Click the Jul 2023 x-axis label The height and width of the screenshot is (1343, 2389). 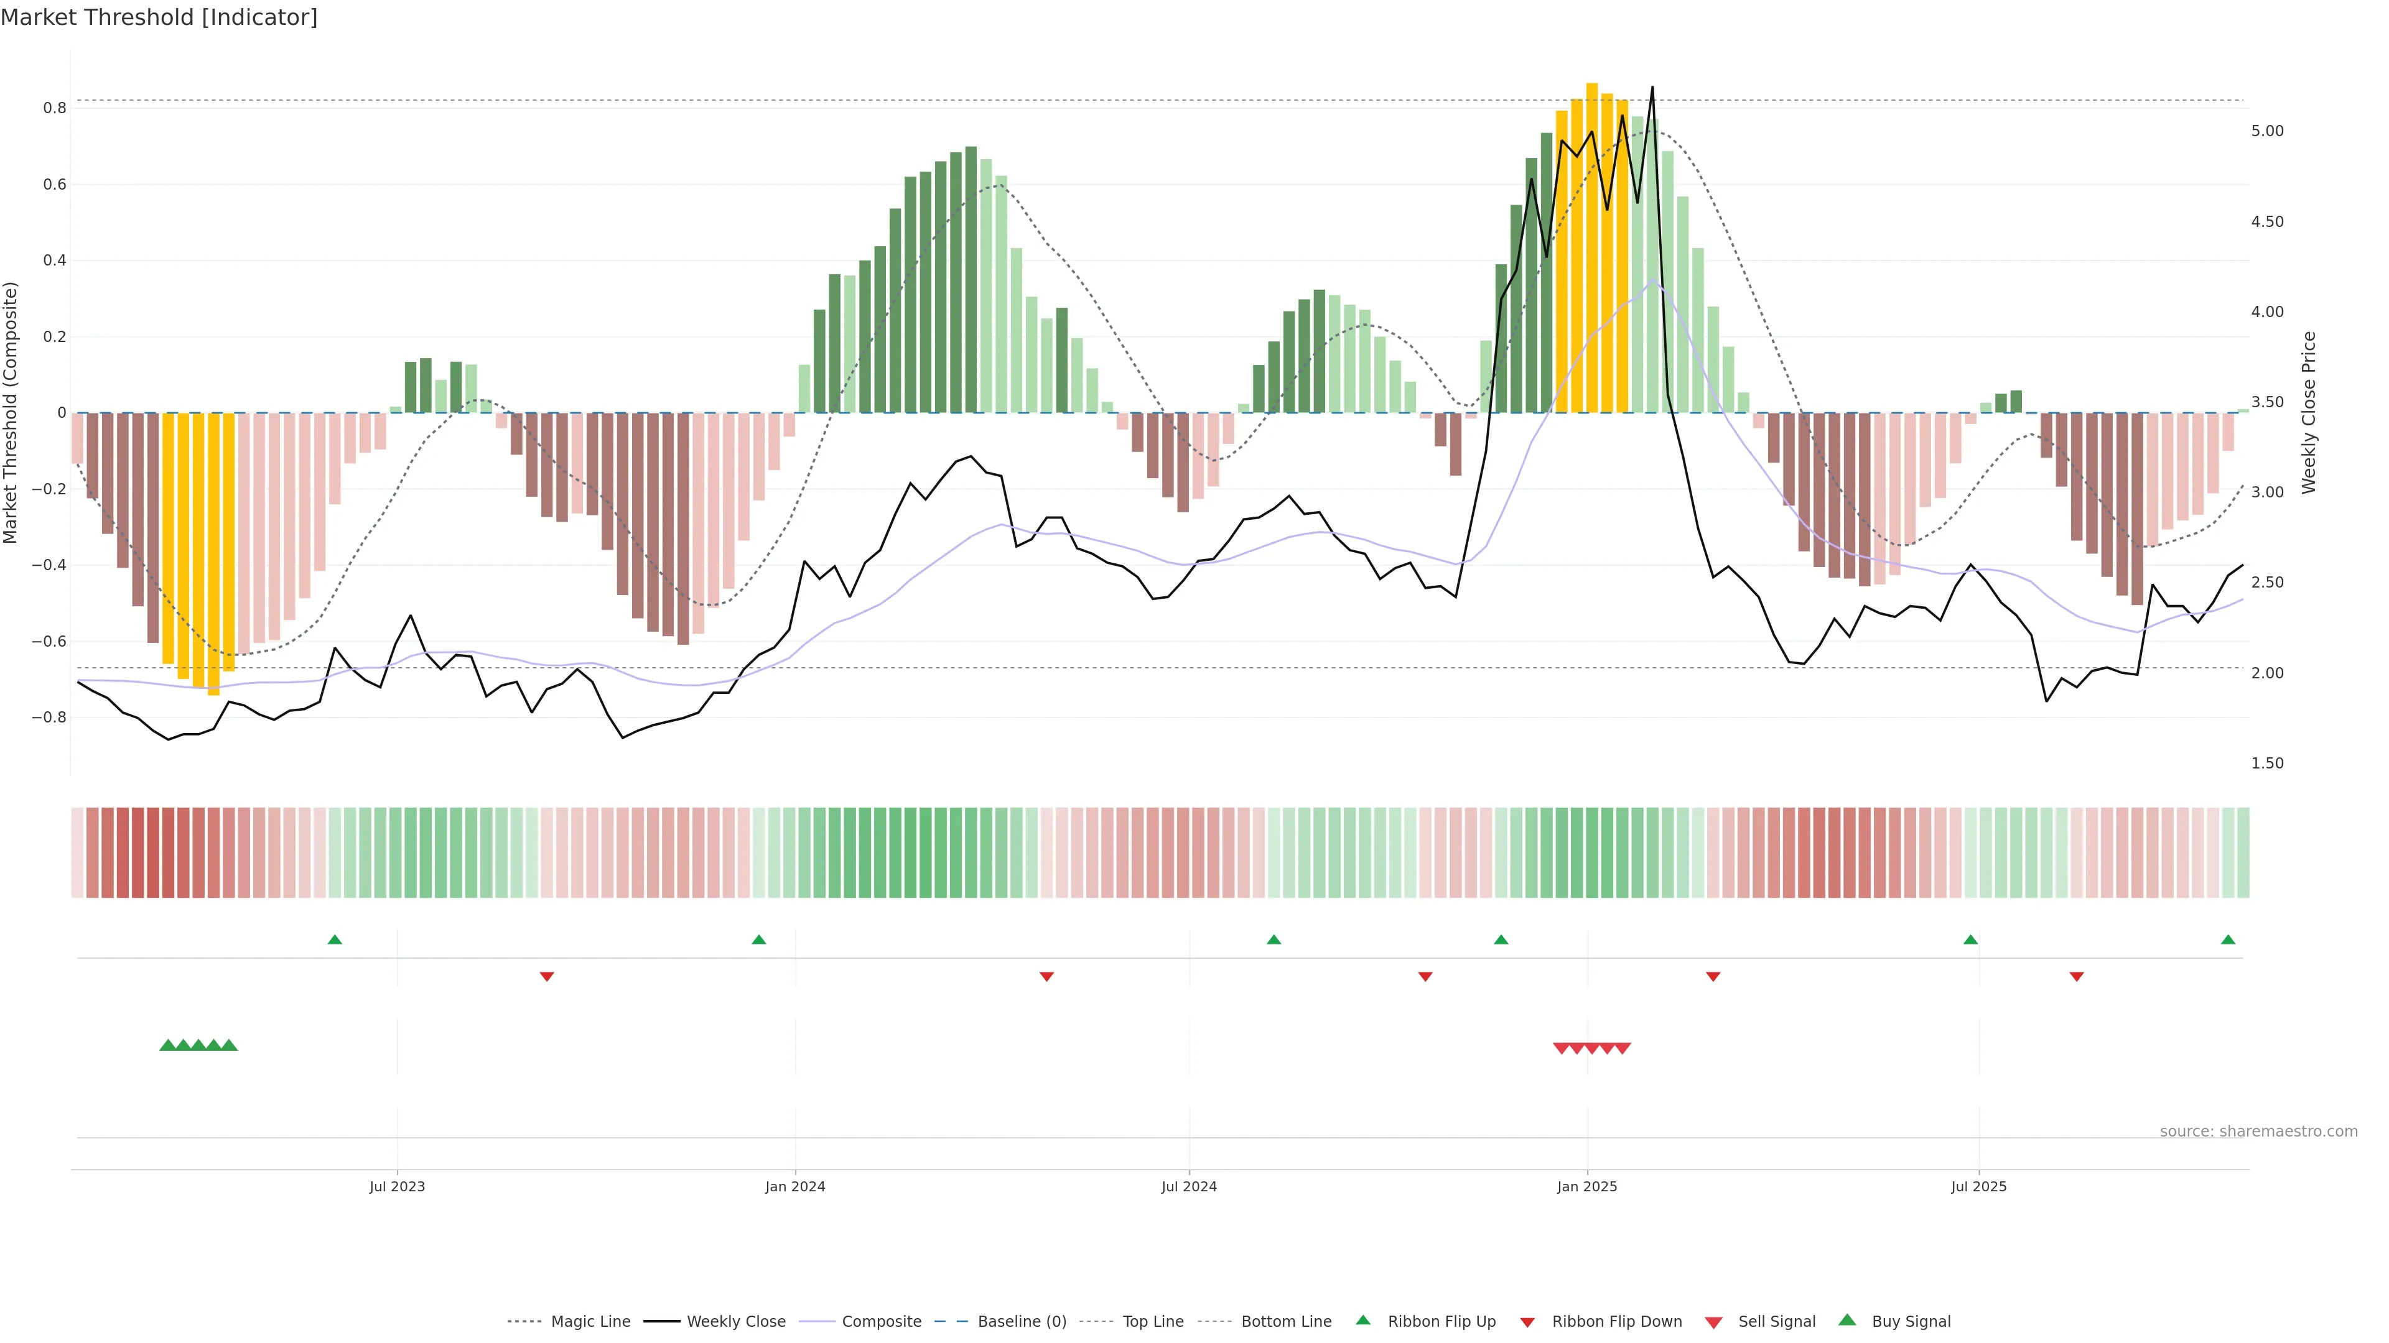[x=397, y=1186]
